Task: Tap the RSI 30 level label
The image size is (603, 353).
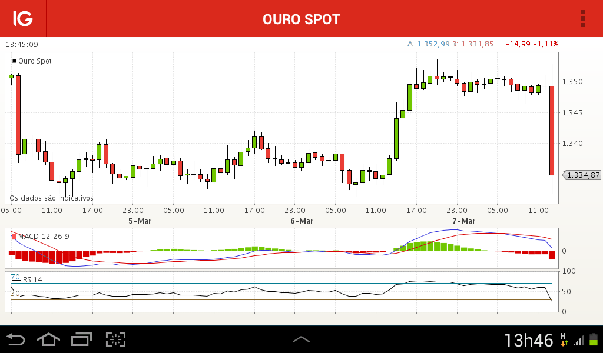Action: pos(15,294)
